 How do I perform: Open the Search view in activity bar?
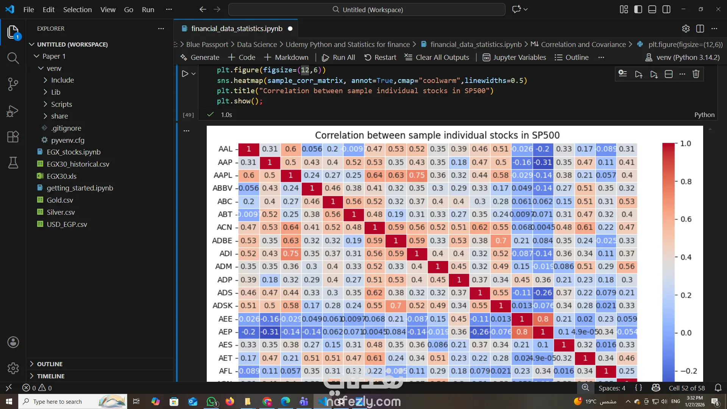pyautogui.click(x=13, y=58)
